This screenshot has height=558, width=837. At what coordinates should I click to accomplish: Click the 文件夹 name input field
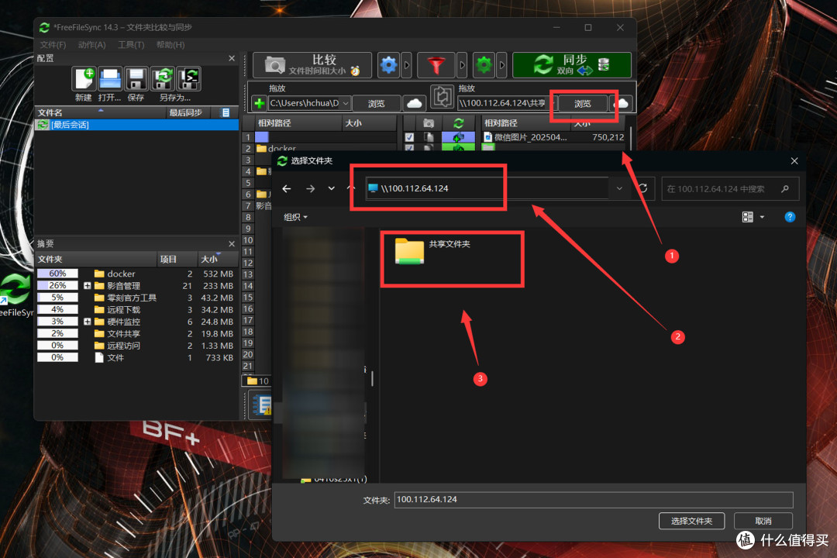594,500
